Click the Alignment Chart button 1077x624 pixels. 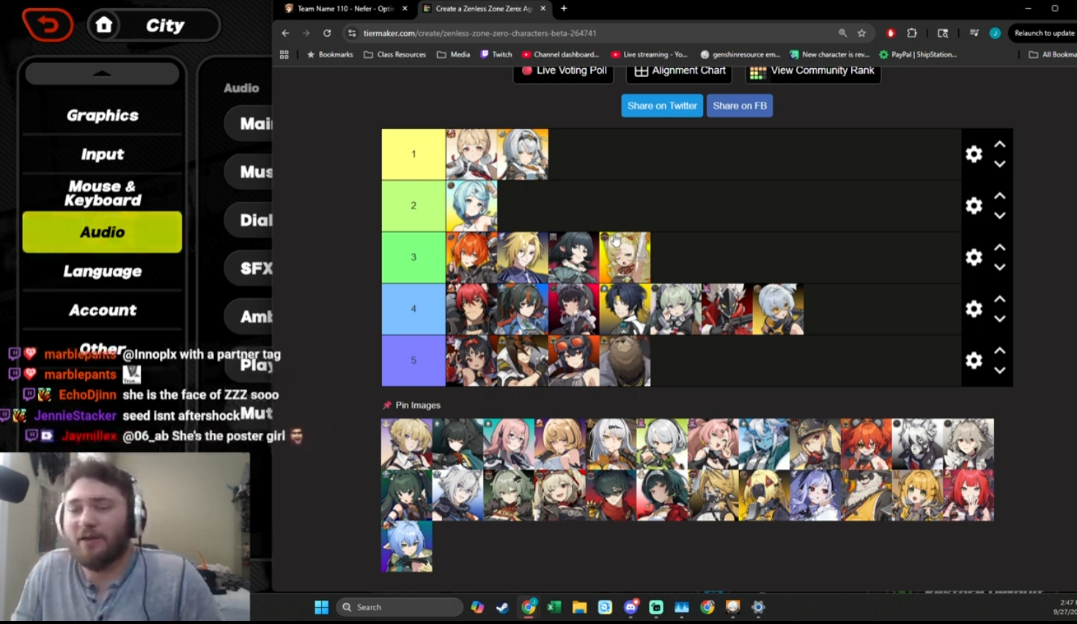[680, 71]
